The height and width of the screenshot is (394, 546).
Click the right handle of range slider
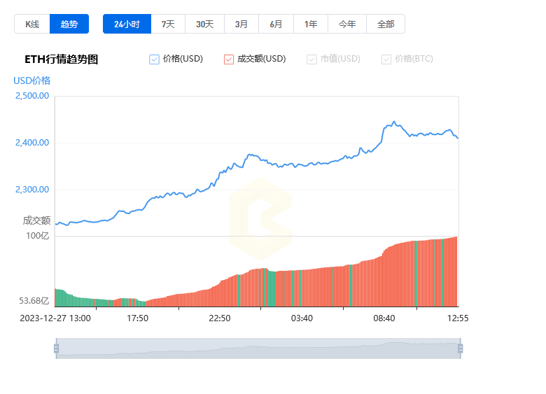pyautogui.click(x=461, y=349)
